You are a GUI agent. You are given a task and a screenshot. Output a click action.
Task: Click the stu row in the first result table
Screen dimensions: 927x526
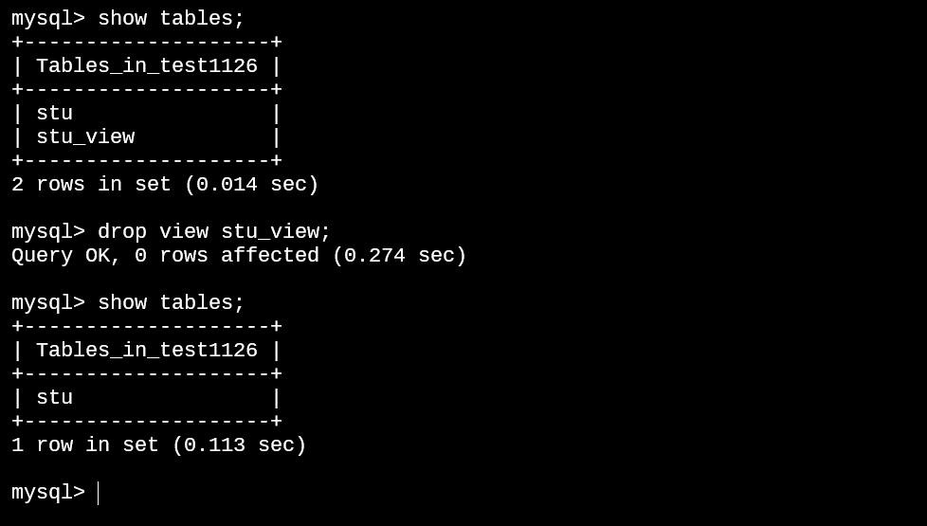pos(54,114)
